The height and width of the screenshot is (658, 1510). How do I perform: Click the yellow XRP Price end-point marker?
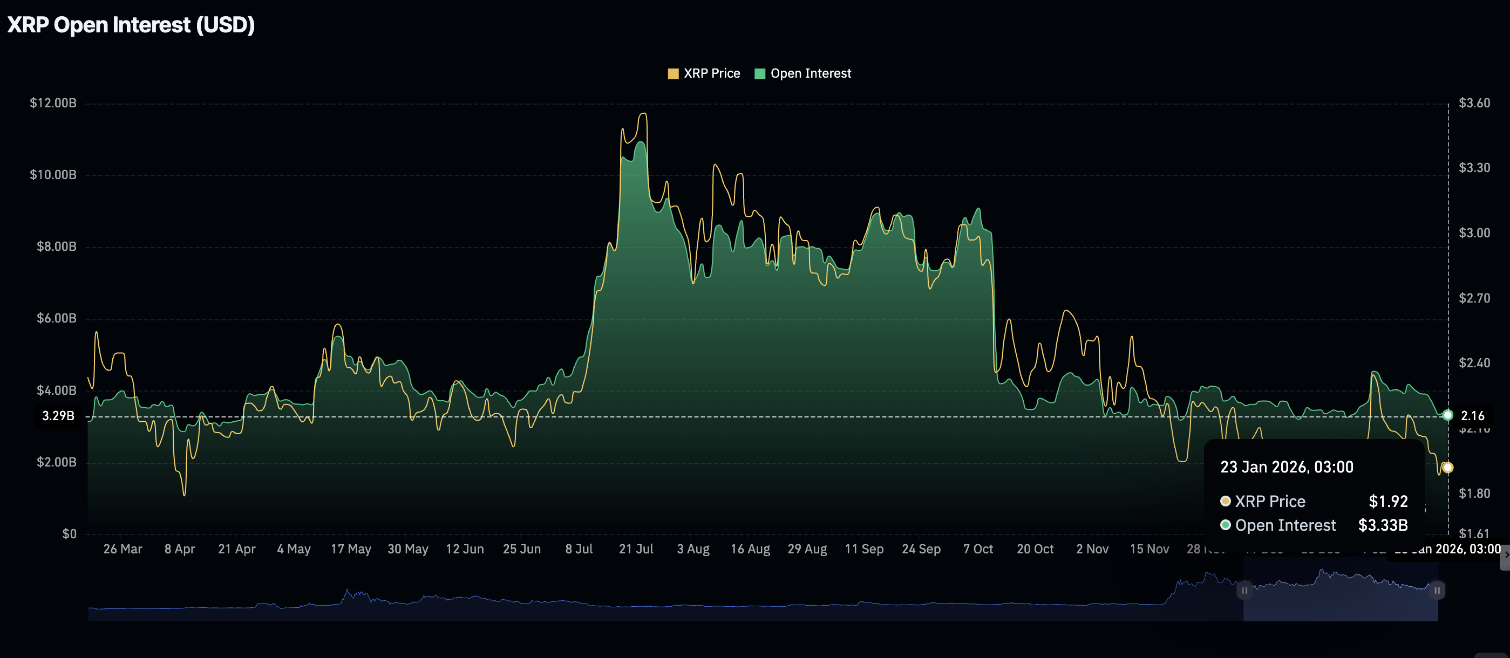(x=1447, y=468)
